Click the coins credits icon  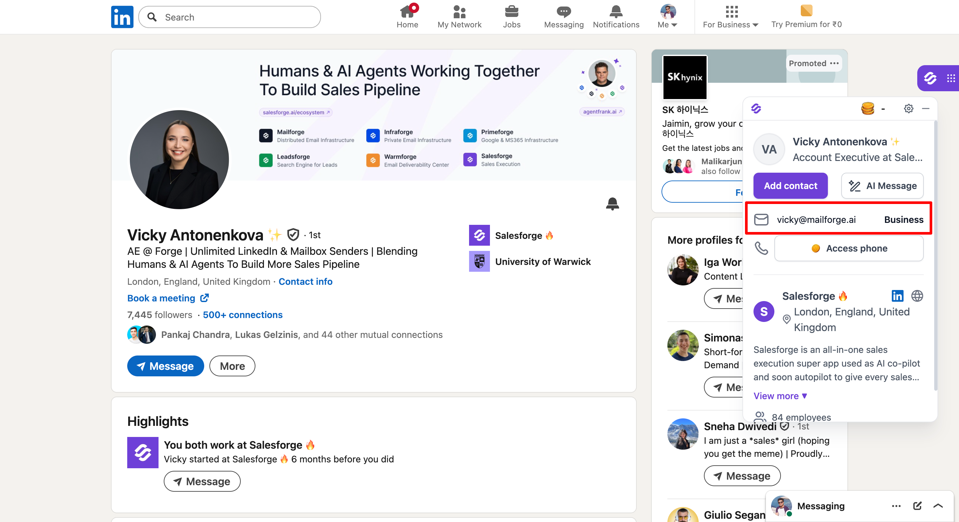click(867, 109)
